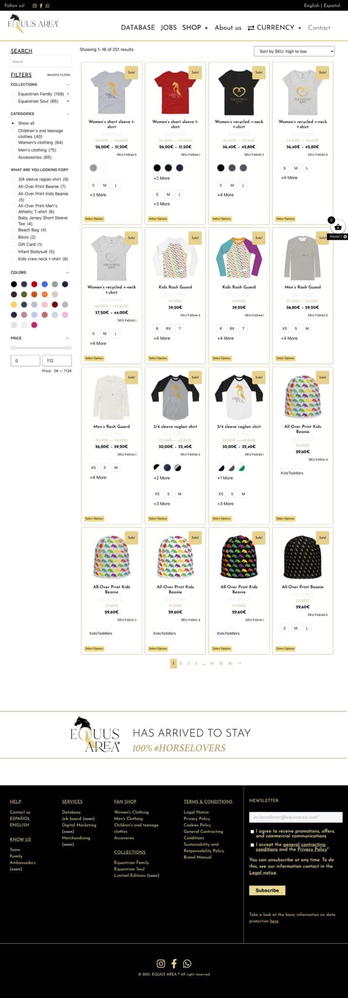Open the Instagram icon in top bar
Screen dimensions: 348x998
(35, 6)
